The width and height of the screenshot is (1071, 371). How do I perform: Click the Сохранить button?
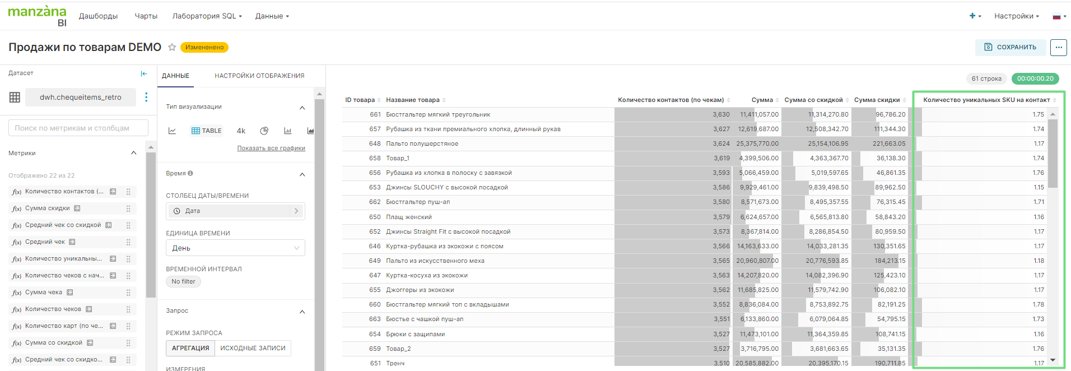pos(1011,48)
